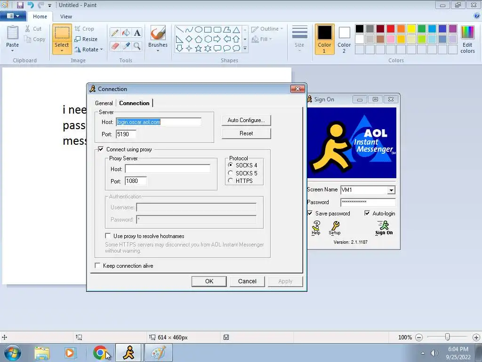
Task: Click Resize in the Image group
Action: pos(86,39)
